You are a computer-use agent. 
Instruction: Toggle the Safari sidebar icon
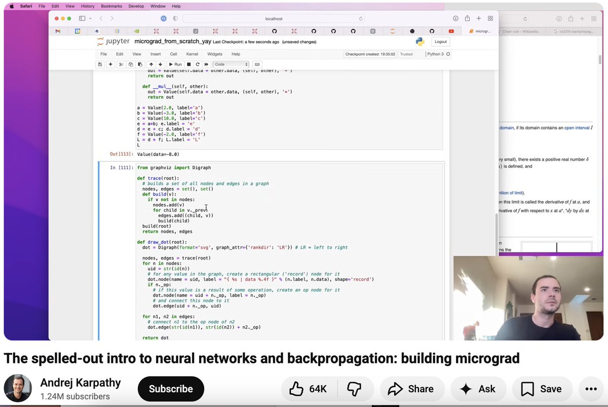(82, 18)
